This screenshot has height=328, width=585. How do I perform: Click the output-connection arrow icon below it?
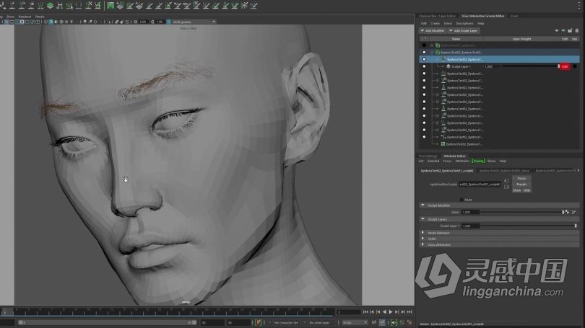click(506, 187)
